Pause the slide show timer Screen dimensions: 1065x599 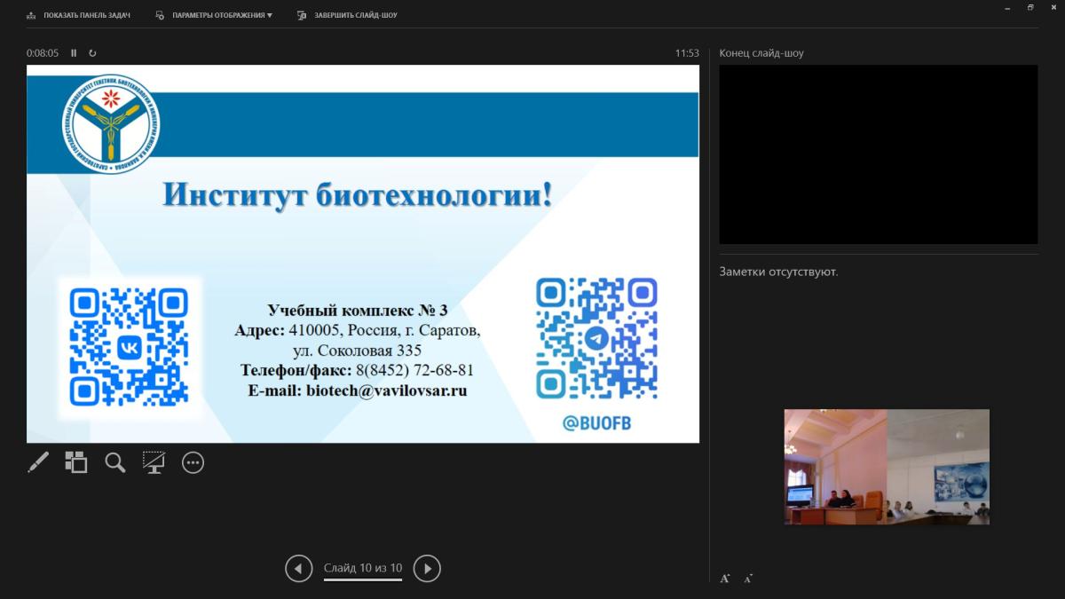(74, 53)
